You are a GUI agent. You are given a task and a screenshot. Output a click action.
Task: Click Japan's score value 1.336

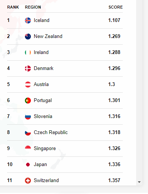point(114,164)
